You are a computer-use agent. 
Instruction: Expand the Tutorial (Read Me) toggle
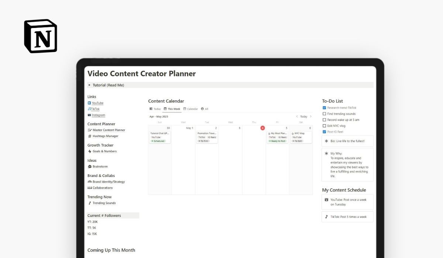(89, 85)
